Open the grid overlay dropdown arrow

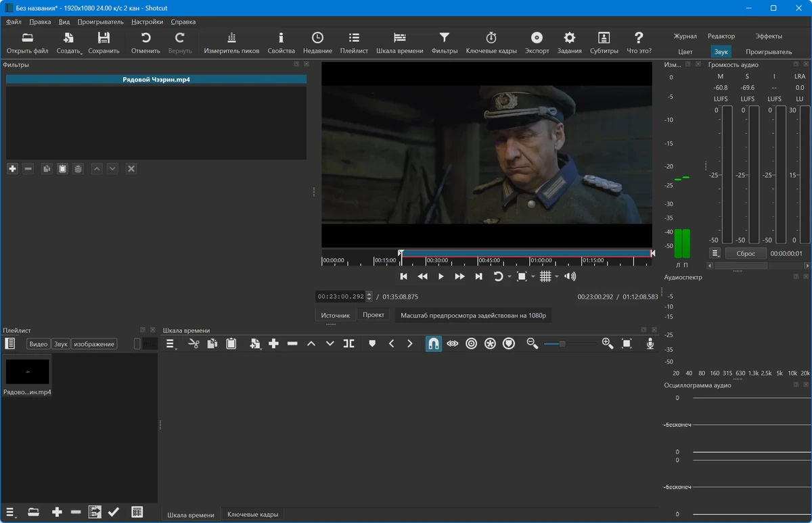tap(557, 277)
